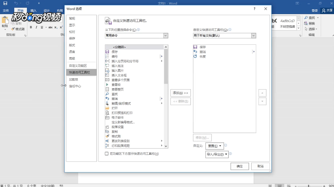Click commands list vertical scrollbar thumb
The image size is (334, 187).
pos(166,66)
